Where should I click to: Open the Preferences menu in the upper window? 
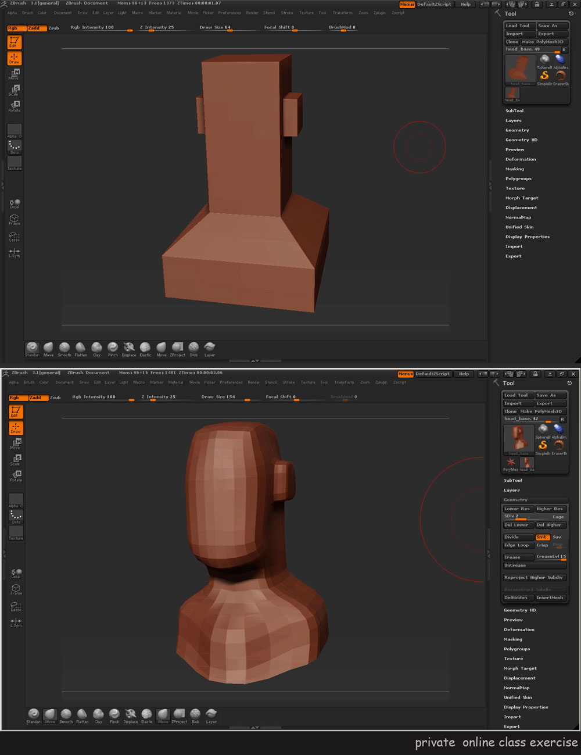point(229,13)
